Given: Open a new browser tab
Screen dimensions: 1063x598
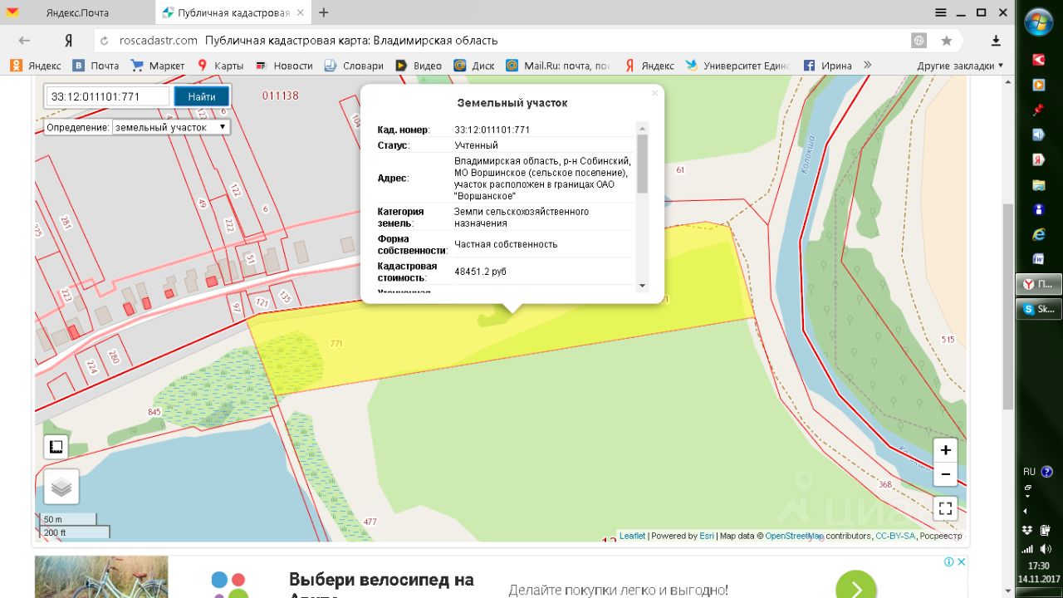Looking at the screenshot, I should coord(324,12).
